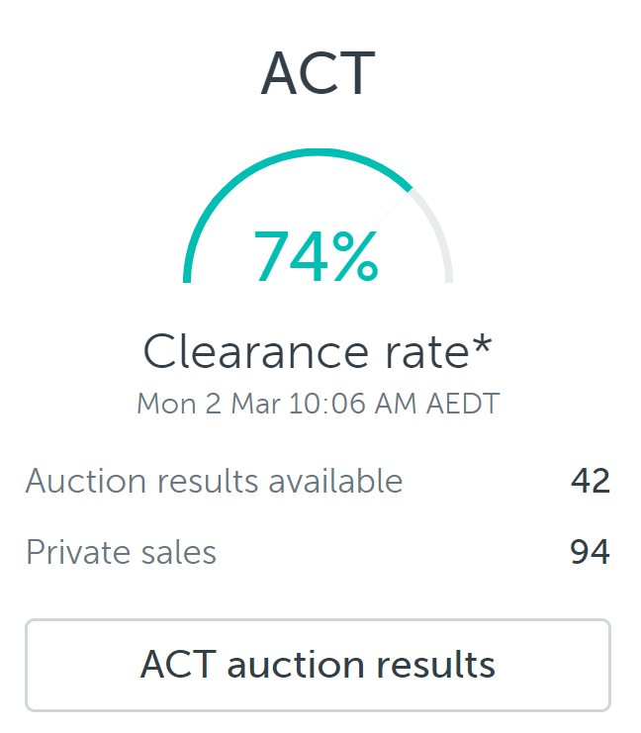Open the ACT auction results button
Viewport: 641px width, 733px height.
click(x=318, y=665)
